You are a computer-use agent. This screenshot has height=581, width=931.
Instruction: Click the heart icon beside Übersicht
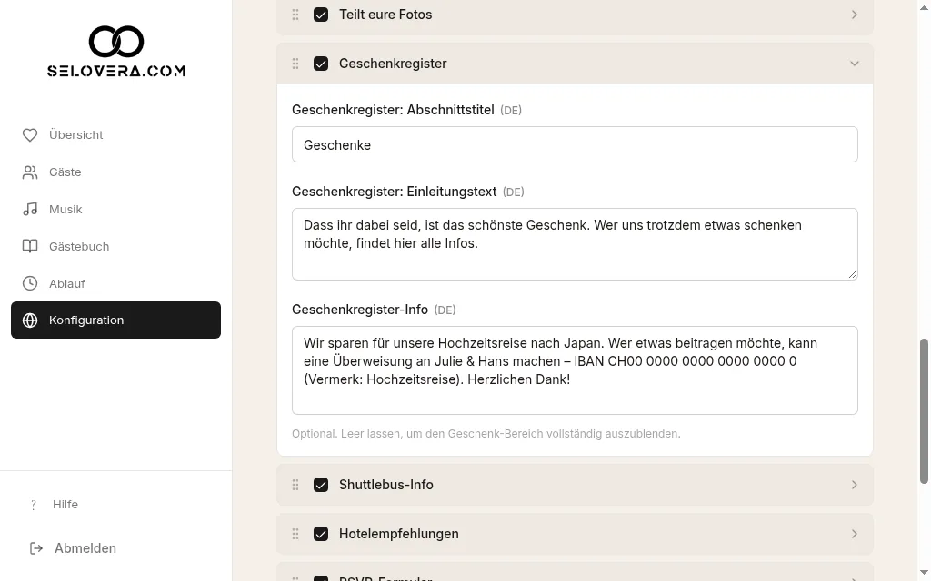[30, 135]
